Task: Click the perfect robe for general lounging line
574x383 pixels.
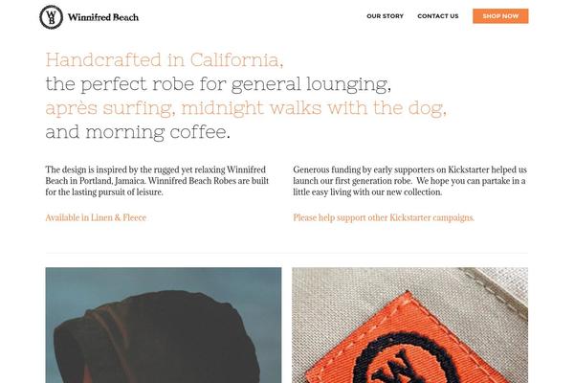Action: tap(218, 84)
